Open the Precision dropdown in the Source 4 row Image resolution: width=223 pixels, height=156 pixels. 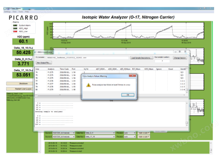point(130,137)
